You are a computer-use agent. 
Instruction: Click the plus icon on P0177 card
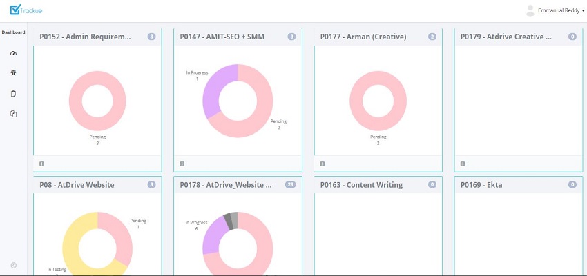323,164
